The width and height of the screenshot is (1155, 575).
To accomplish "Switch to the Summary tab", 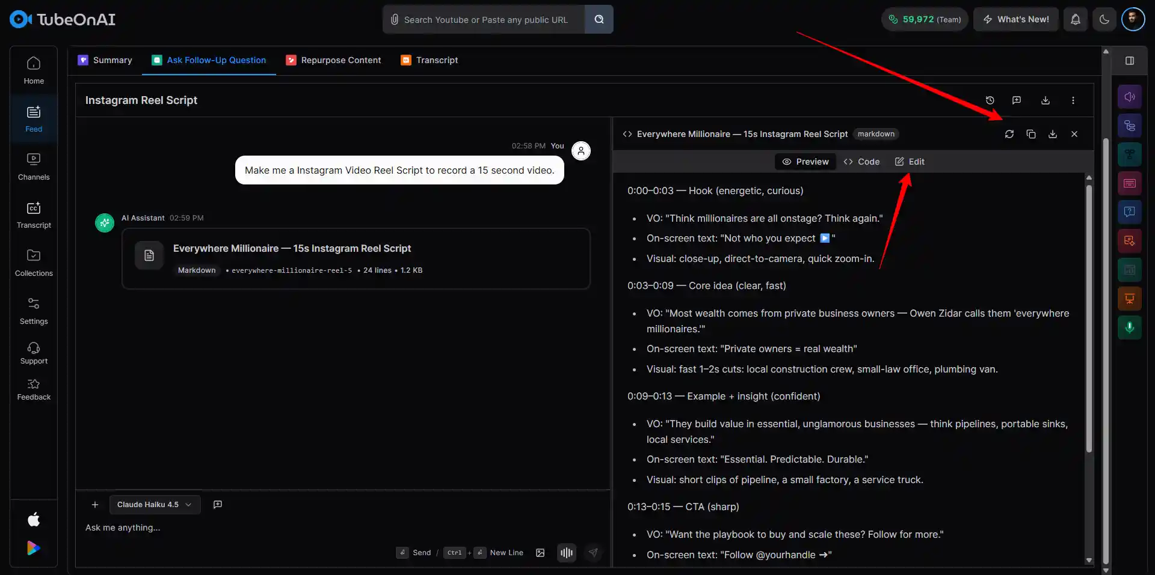I will [x=105, y=60].
